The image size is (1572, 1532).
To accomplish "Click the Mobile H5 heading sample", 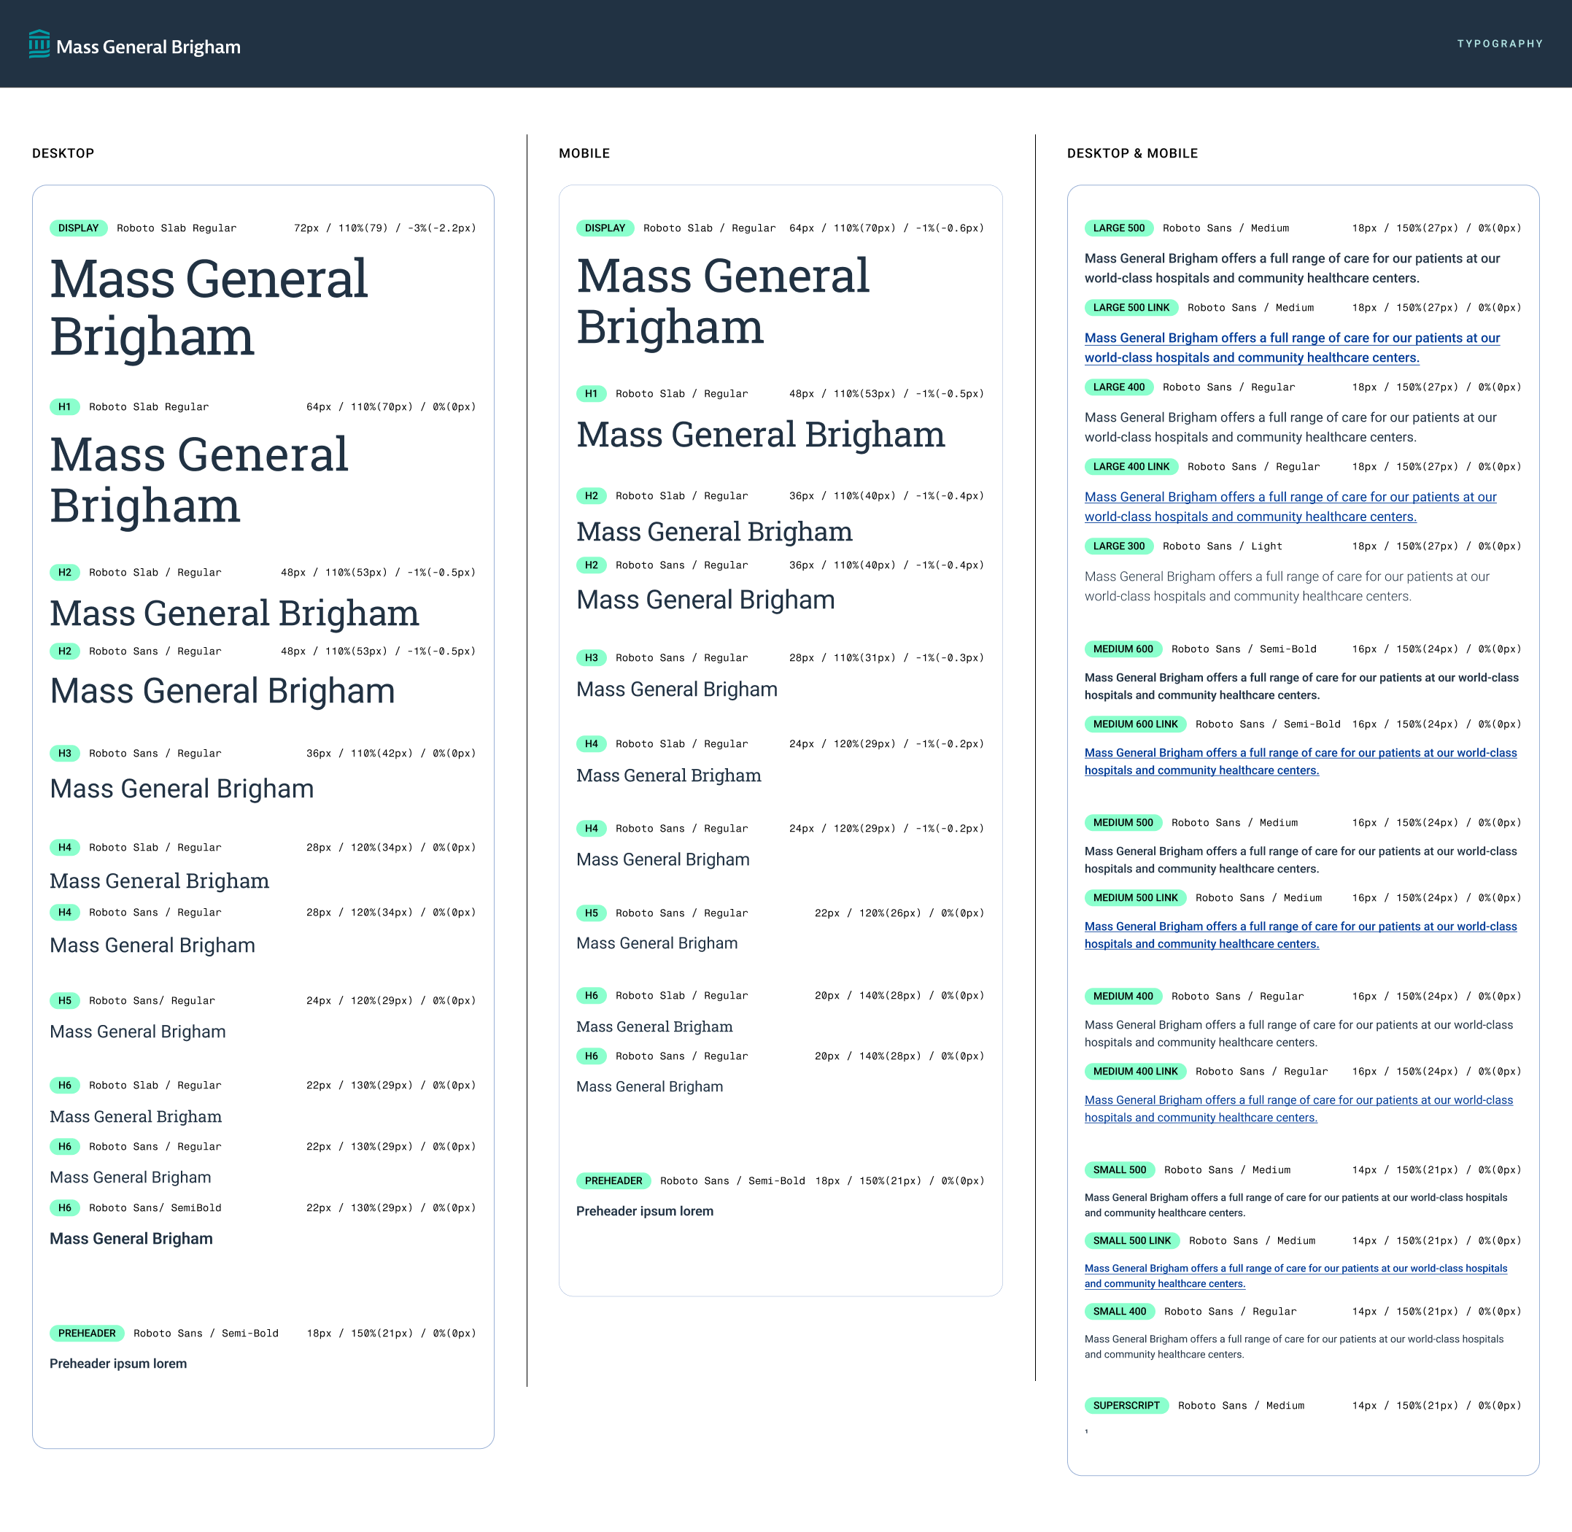I will (657, 943).
